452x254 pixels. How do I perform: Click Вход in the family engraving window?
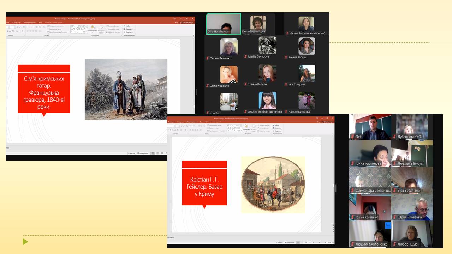(177, 23)
